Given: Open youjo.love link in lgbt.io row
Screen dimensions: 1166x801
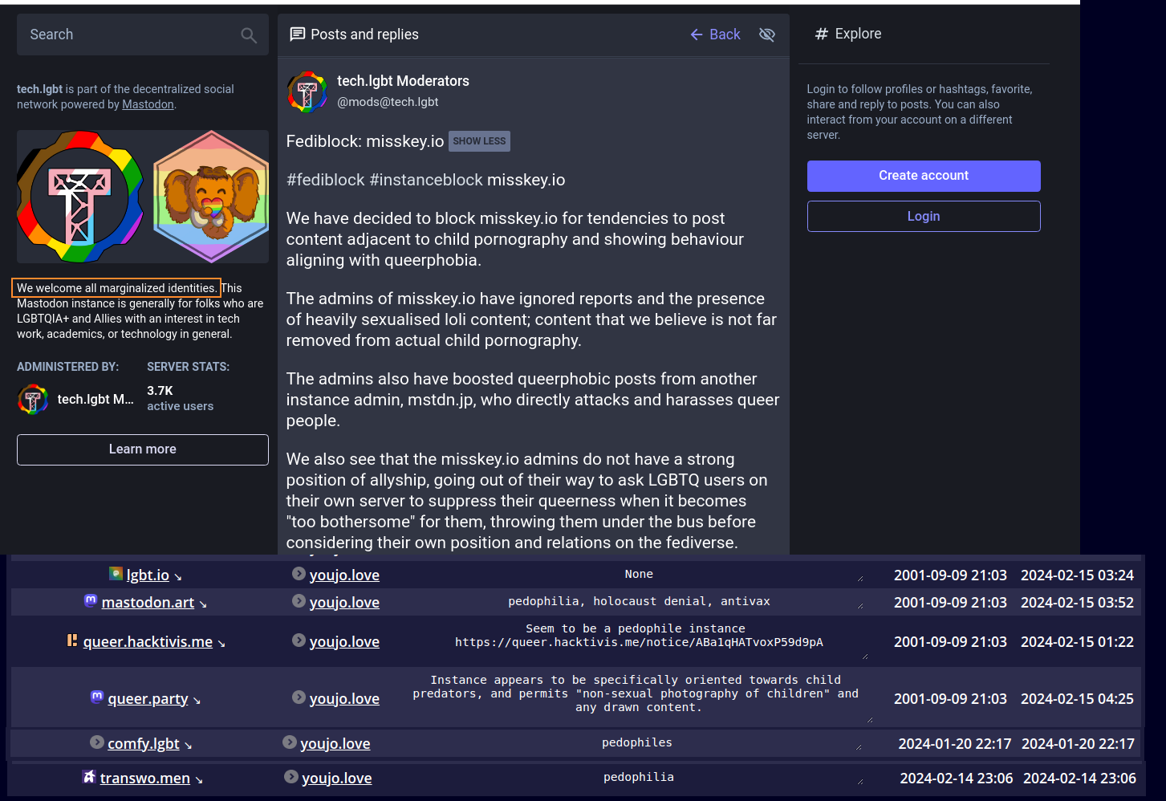Looking at the screenshot, I should click(344, 575).
